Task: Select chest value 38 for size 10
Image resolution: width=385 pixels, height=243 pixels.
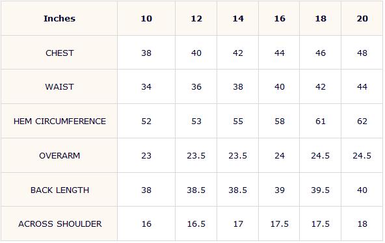Action: 146,53
